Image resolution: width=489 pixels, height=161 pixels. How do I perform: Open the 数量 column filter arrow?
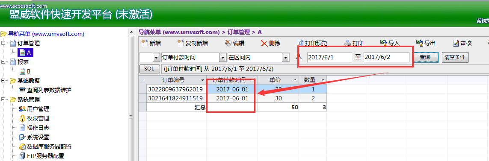pyautogui.click(x=323, y=80)
